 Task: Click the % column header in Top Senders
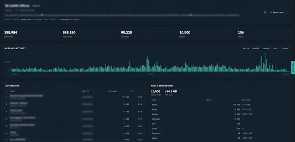point(132,91)
